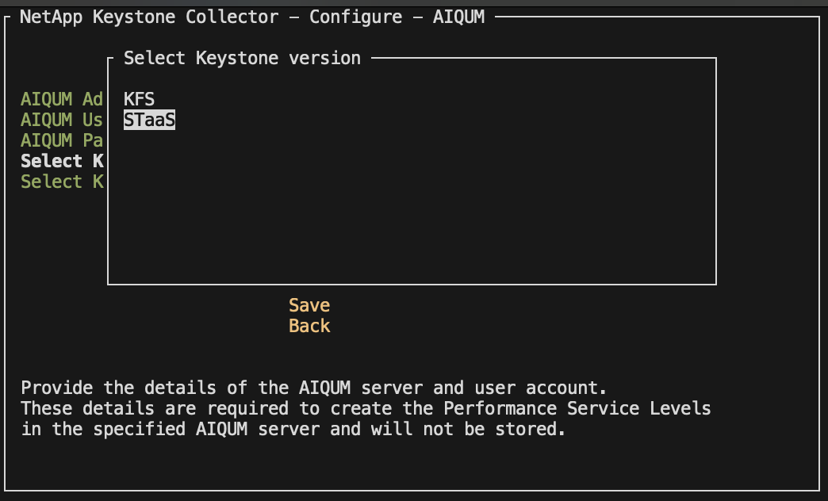The width and height of the screenshot is (828, 501).
Task: Click the green 'Select K' entry
Action: [62, 182]
